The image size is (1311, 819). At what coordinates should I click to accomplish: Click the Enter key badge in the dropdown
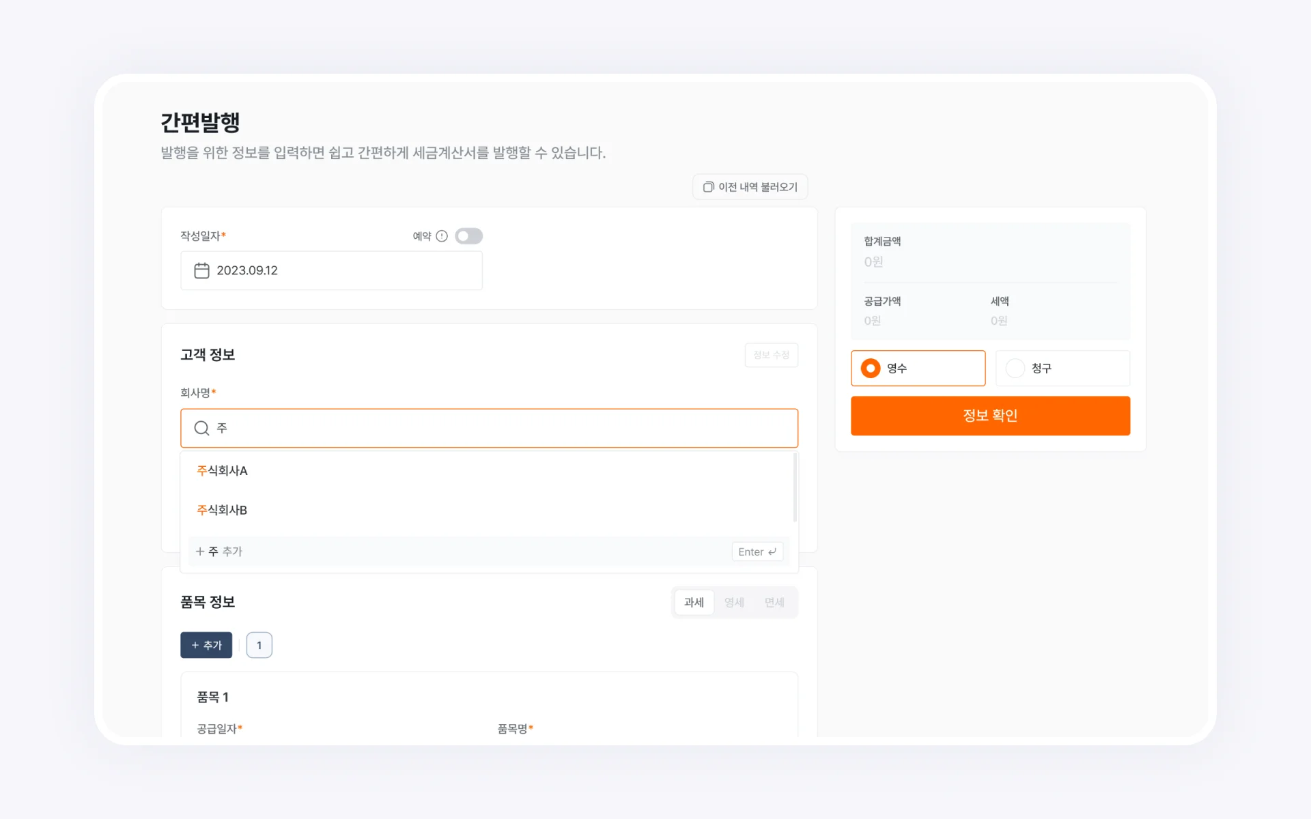pyautogui.click(x=757, y=551)
